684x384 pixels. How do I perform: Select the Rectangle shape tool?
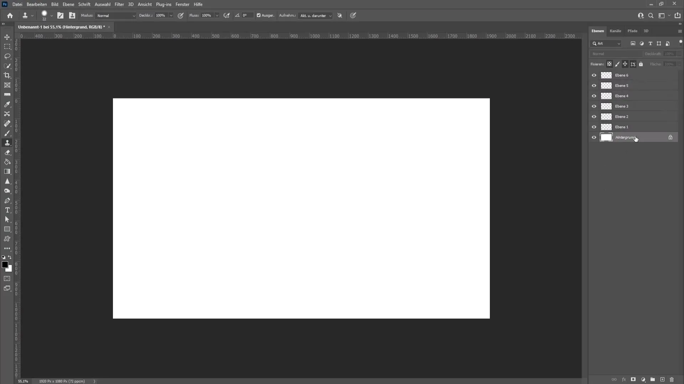[x=7, y=229]
